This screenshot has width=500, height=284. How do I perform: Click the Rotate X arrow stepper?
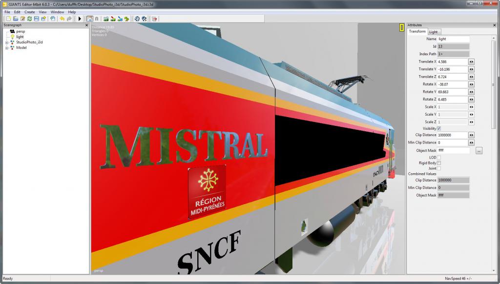click(471, 84)
